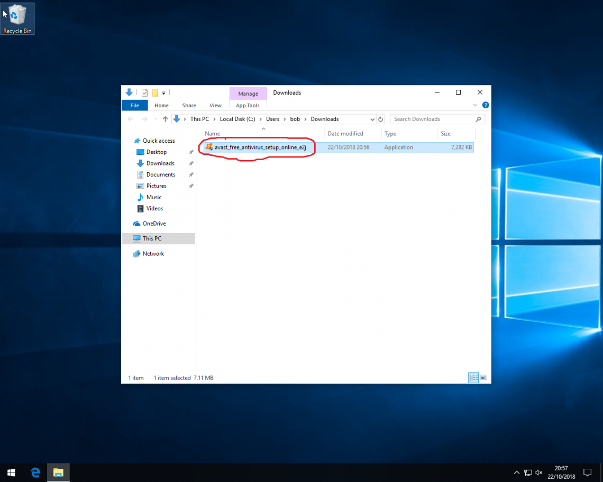The image size is (603, 482).
Task: Select Quick access in navigation pane
Action: 159,141
